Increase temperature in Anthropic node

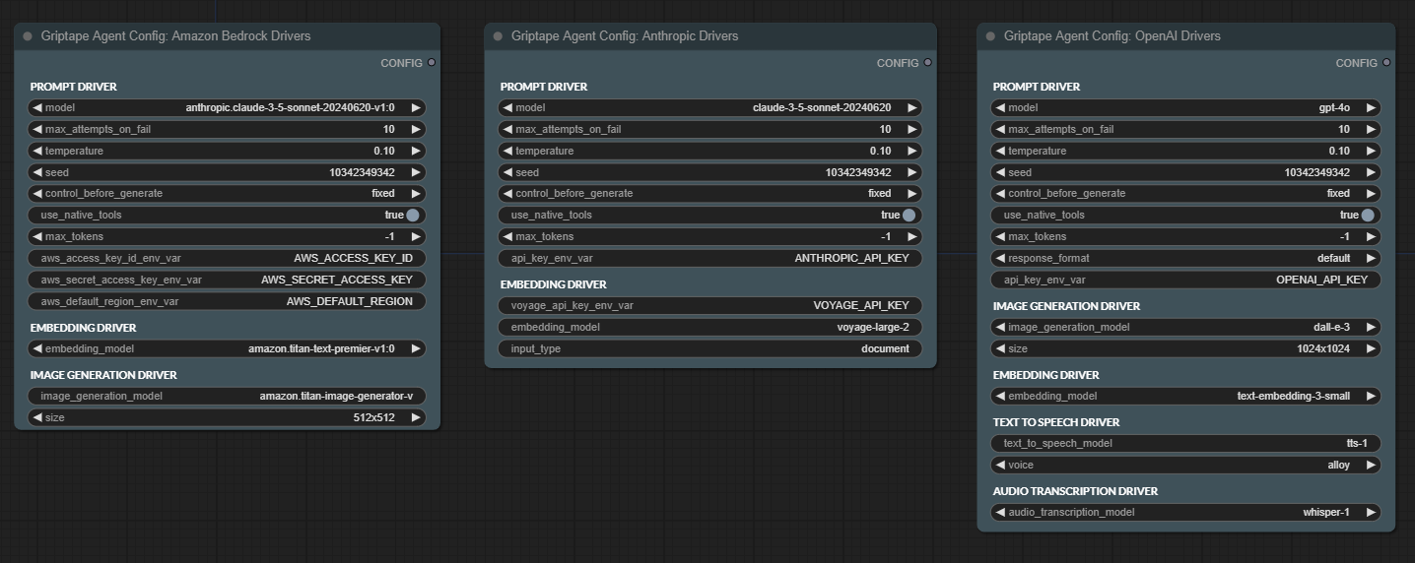pos(911,152)
